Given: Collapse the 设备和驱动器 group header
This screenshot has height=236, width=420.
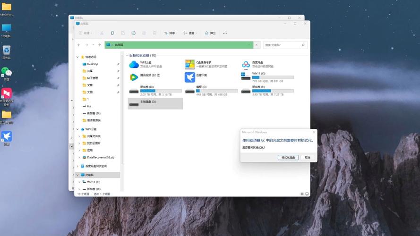Looking at the screenshot, I should click(x=127, y=55).
